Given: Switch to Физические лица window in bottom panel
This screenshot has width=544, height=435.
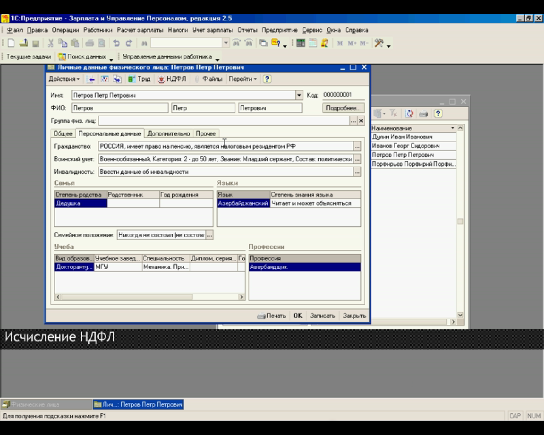Looking at the screenshot, I should (x=46, y=404).
